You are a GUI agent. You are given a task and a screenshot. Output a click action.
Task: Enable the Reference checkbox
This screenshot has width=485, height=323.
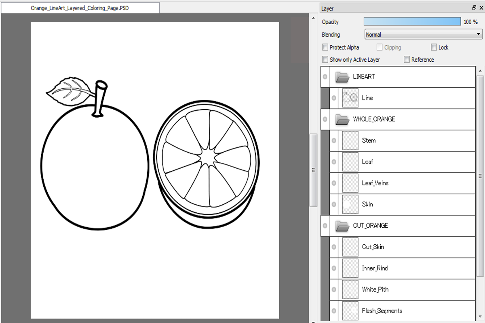pyautogui.click(x=407, y=59)
